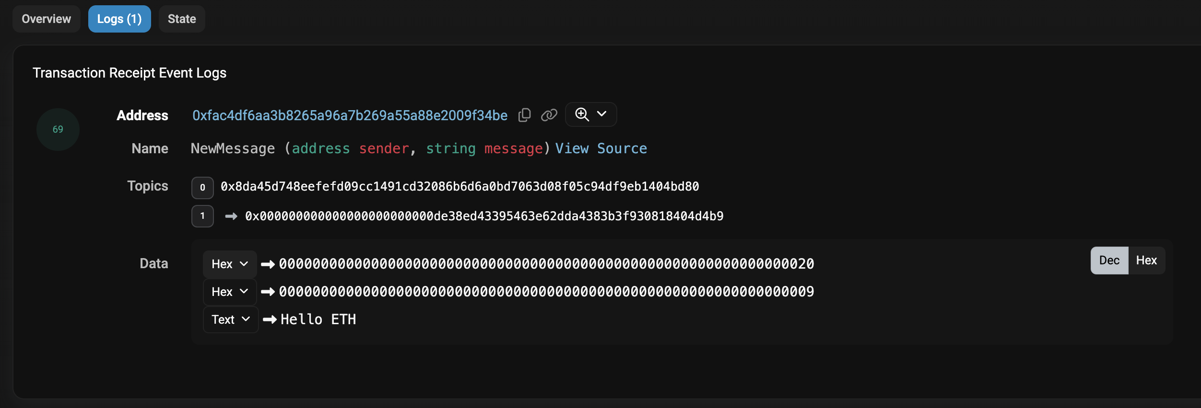The width and height of the screenshot is (1201, 408).
Task: Click the arrow before topic 1 value
Action: pos(231,216)
